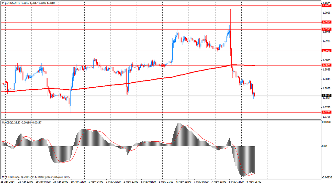Click the 29 Apr 20:00 time label

click(60, 182)
